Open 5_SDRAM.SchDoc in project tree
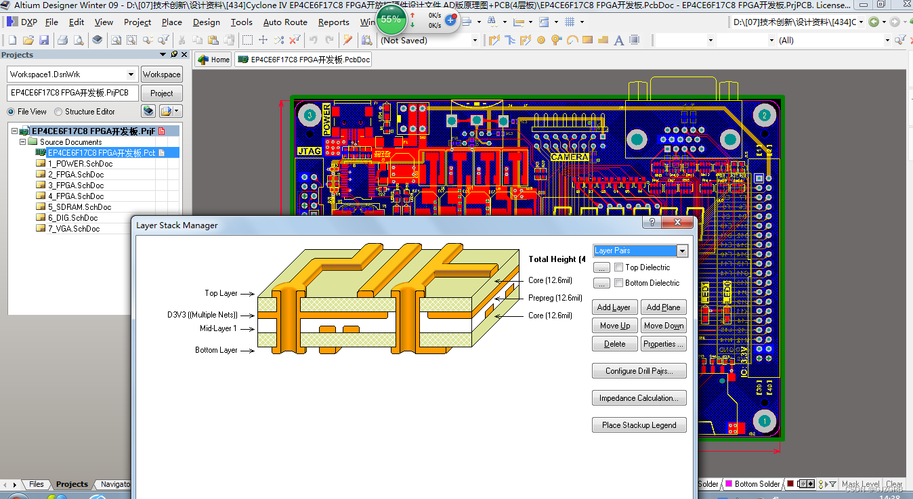 point(79,207)
